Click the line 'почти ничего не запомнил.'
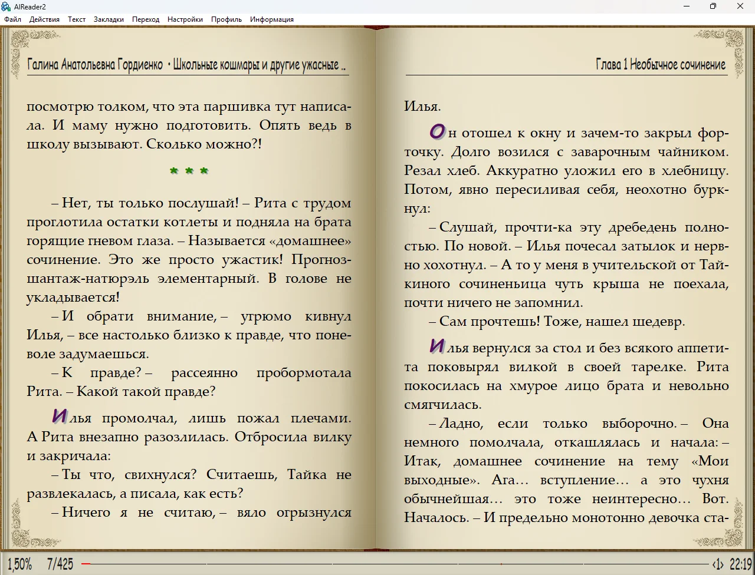755x575 pixels. pyautogui.click(x=494, y=303)
